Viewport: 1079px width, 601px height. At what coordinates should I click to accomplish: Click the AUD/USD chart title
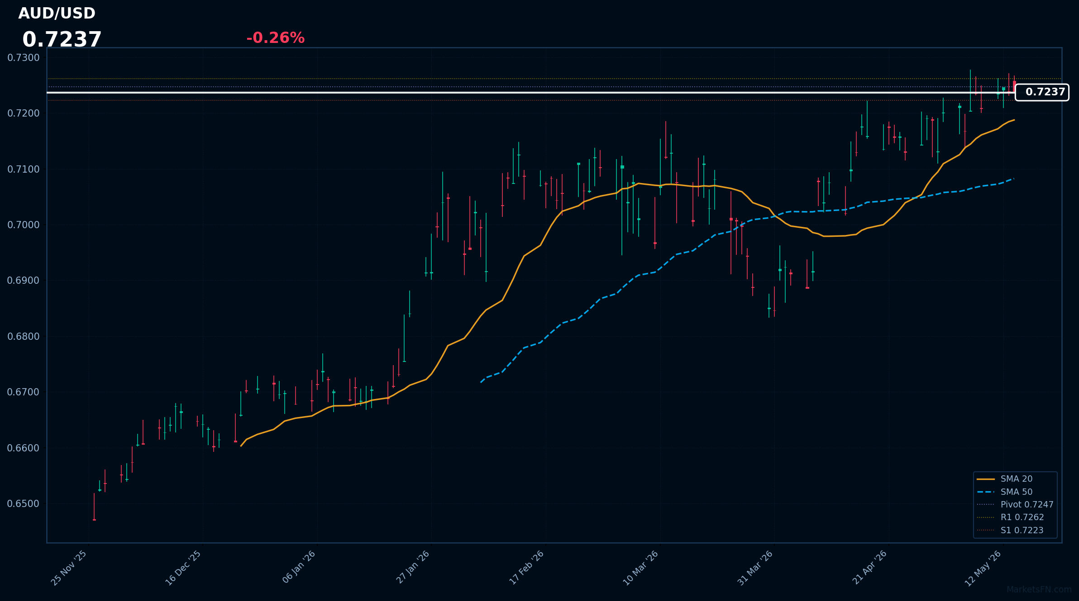(x=57, y=14)
